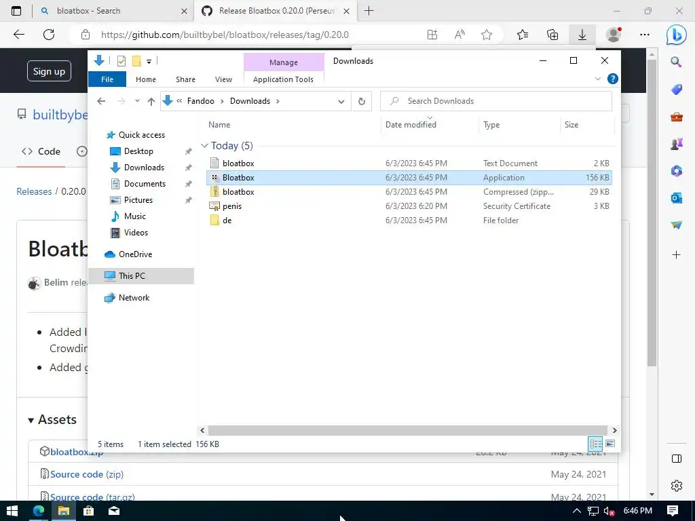
Task: Click the Read aloud icon in address bar
Action: [x=459, y=35]
